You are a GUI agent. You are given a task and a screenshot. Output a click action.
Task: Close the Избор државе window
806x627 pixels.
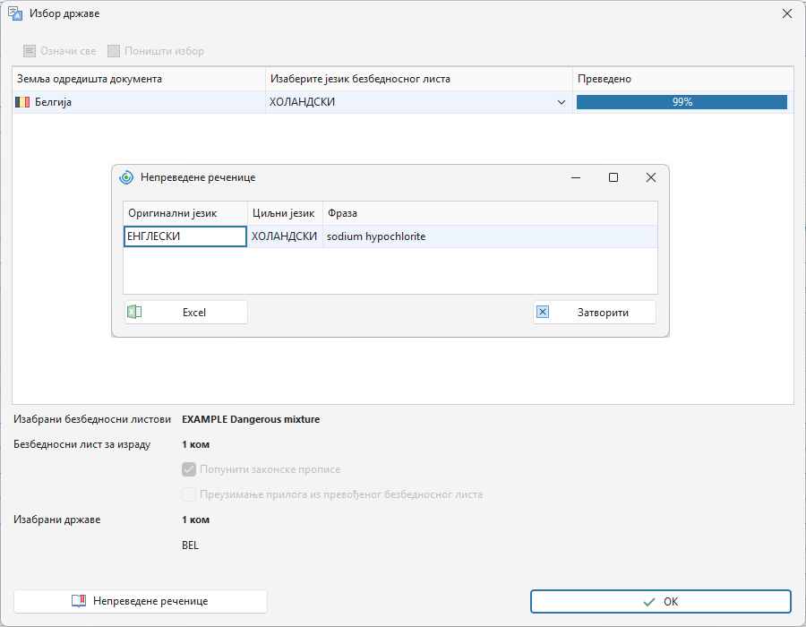[x=787, y=13]
